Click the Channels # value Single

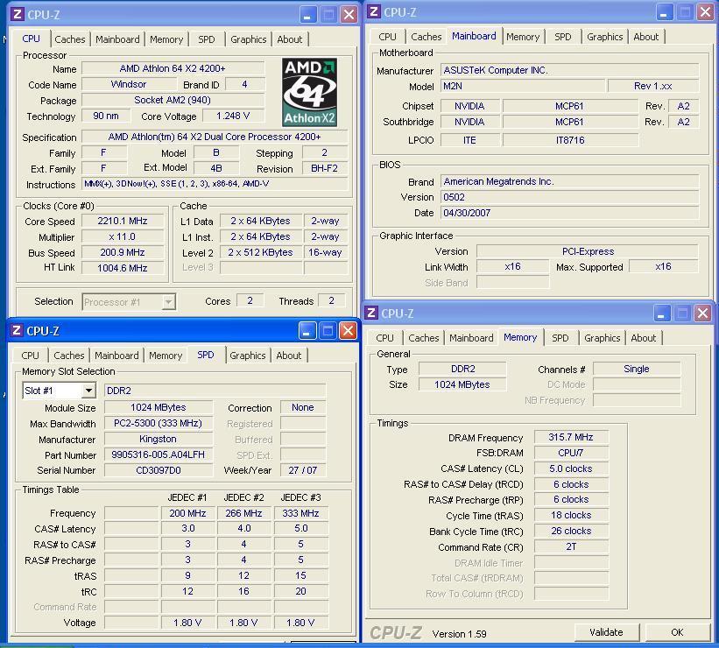(637, 370)
